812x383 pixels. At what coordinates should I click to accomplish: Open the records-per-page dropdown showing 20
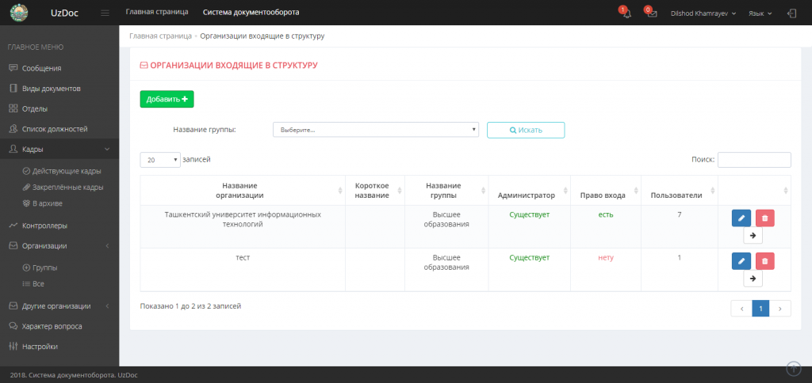(x=160, y=160)
